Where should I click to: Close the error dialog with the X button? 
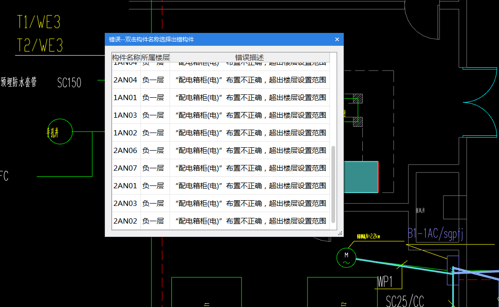pyautogui.click(x=337, y=40)
